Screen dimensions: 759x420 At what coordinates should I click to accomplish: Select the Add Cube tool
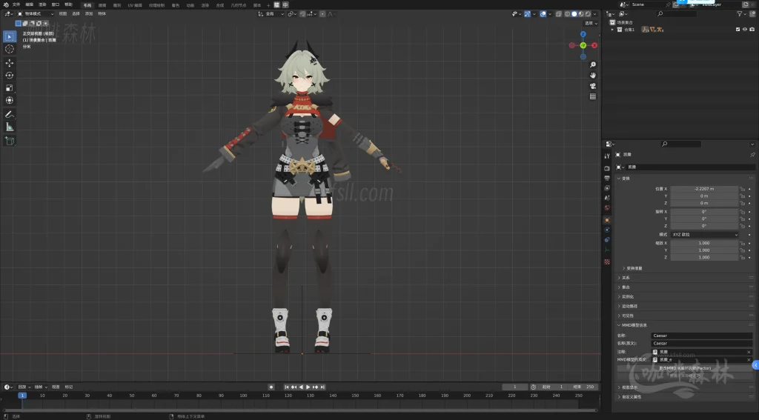coord(9,141)
